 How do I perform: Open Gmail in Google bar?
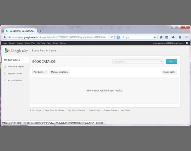point(56,43)
